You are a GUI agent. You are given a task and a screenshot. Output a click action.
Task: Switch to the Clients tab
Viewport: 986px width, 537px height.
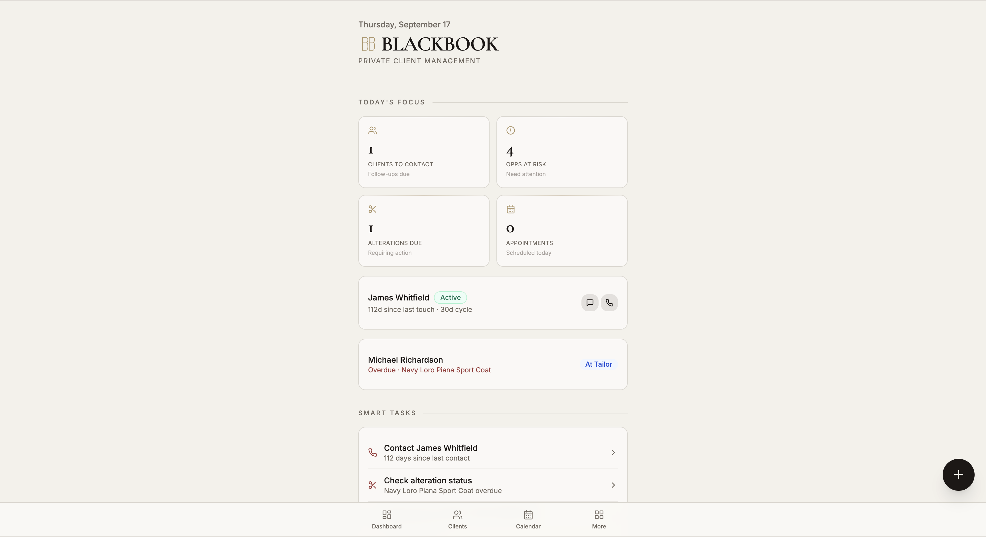coord(457,519)
